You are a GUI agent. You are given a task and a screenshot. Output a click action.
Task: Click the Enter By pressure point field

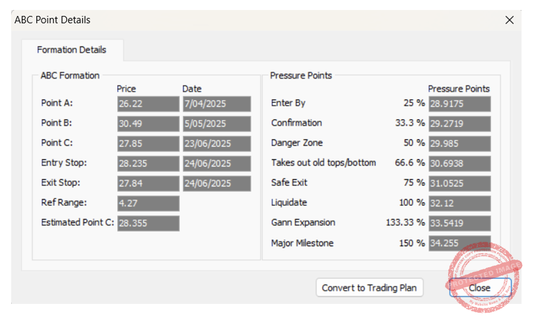tap(459, 104)
